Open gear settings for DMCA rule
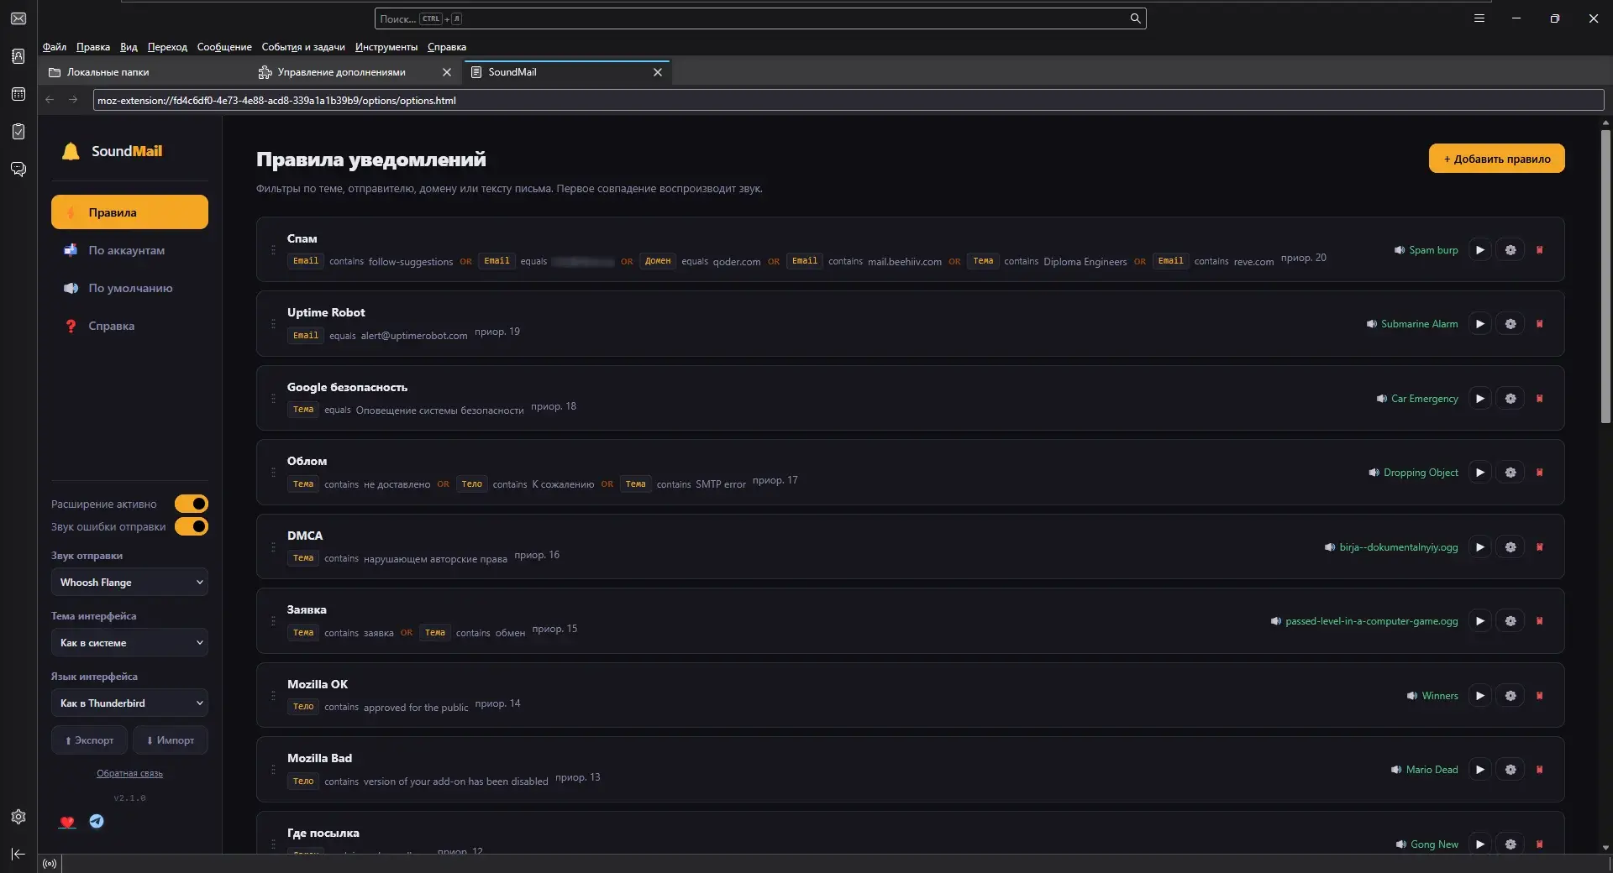1613x873 pixels. [x=1510, y=547]
